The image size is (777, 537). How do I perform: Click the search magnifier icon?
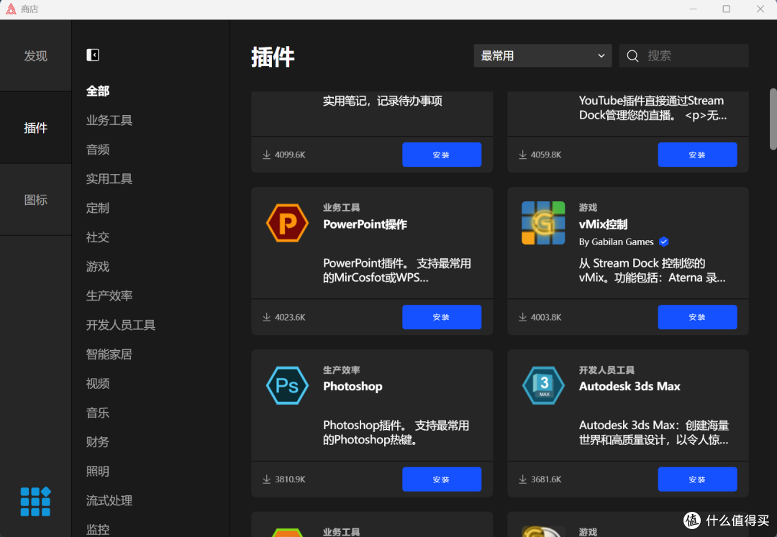pos(632,56)
